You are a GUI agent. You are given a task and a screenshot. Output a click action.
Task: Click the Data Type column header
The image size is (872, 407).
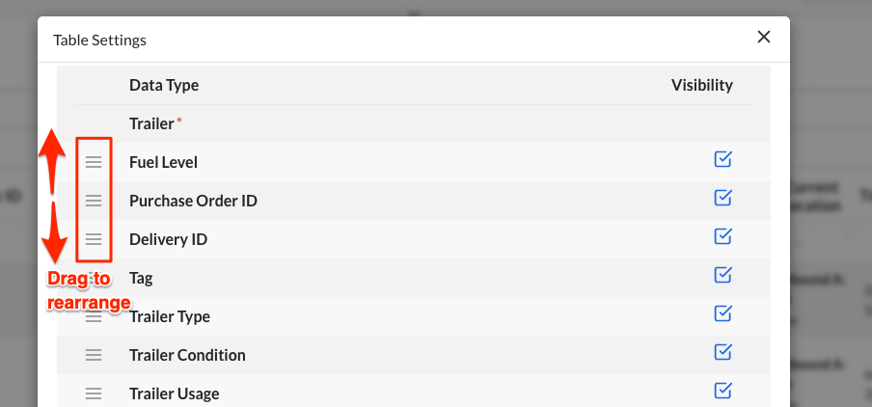(164, 85)
